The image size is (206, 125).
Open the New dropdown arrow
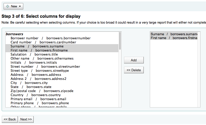[x=20, y=6]
